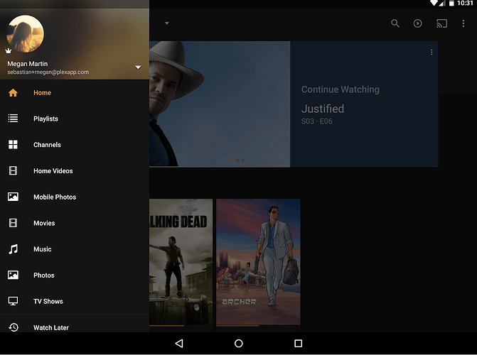Viewport: 477px width, 355px height.
Task: Open the toolbar overflow menu
Action: [463, 23]
